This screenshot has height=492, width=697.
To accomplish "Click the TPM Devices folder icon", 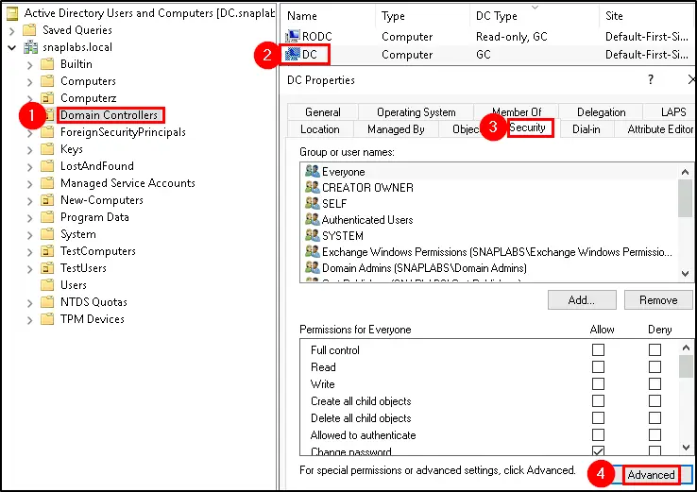I will [47, 319].
